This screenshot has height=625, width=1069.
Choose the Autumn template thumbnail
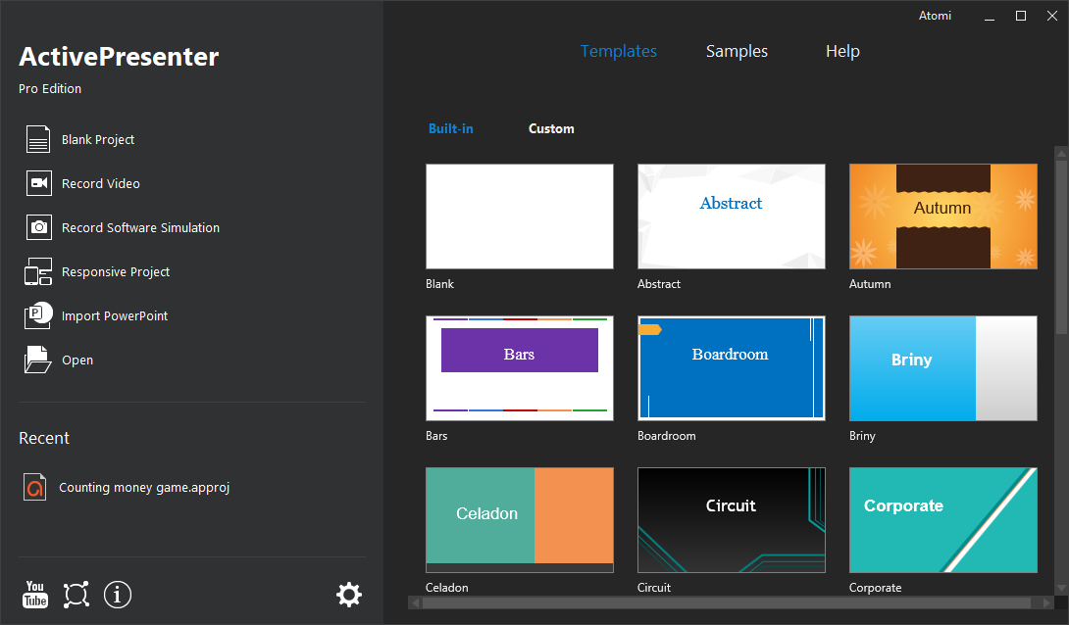(942, 216)
